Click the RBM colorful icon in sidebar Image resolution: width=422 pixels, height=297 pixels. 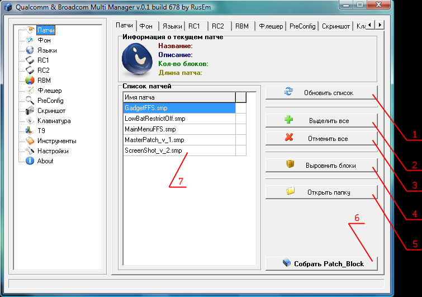tap(31, 81)
